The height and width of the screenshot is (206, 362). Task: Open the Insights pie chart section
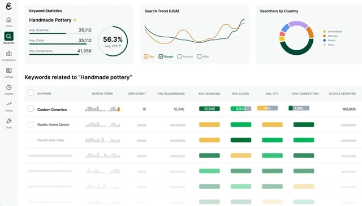point(9,89)
